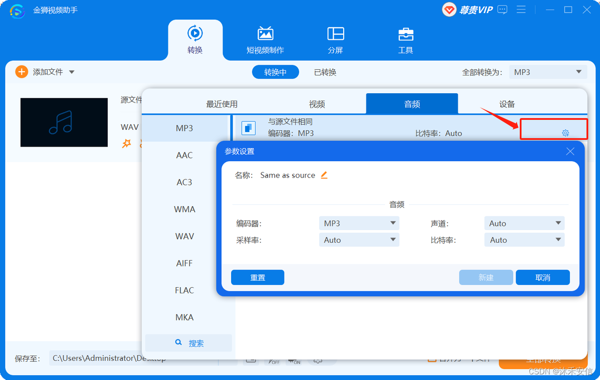The width and height of the screenshot is (600, 380).
Task: Select FLAC in the format list
Action: (x=185, y=290)
